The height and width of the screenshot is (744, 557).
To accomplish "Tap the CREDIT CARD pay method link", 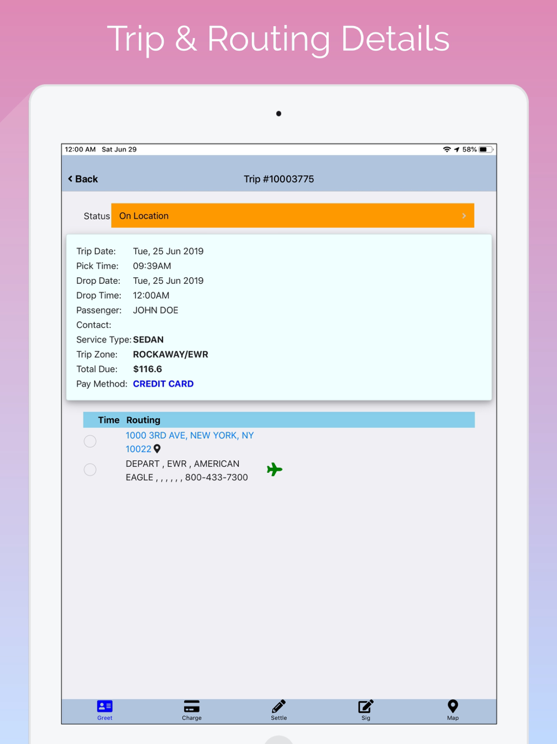I will [x=163, y=384].
